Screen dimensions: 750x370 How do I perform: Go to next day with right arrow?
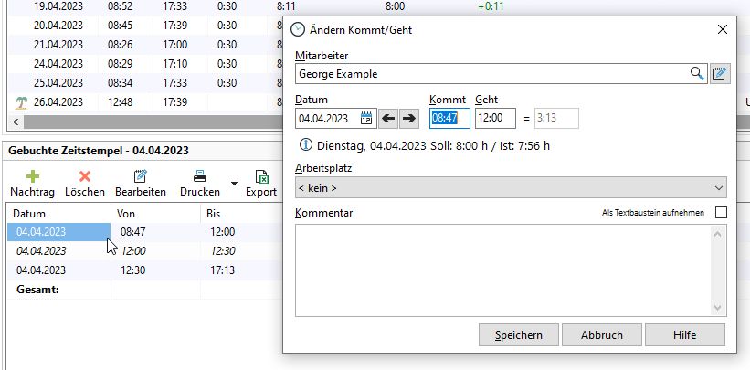coord(409,118)
